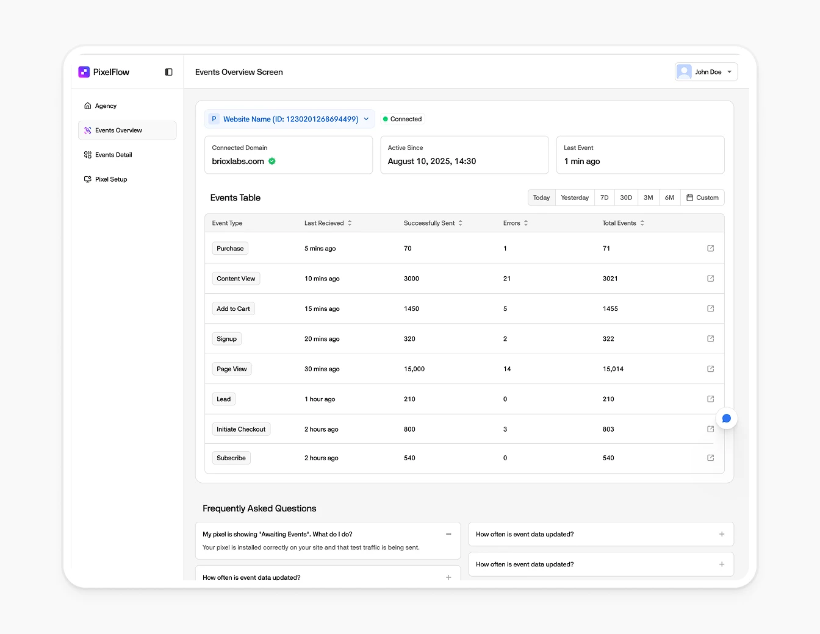
Task: Click the Custom date range button
Action: (x=703, y=197)
